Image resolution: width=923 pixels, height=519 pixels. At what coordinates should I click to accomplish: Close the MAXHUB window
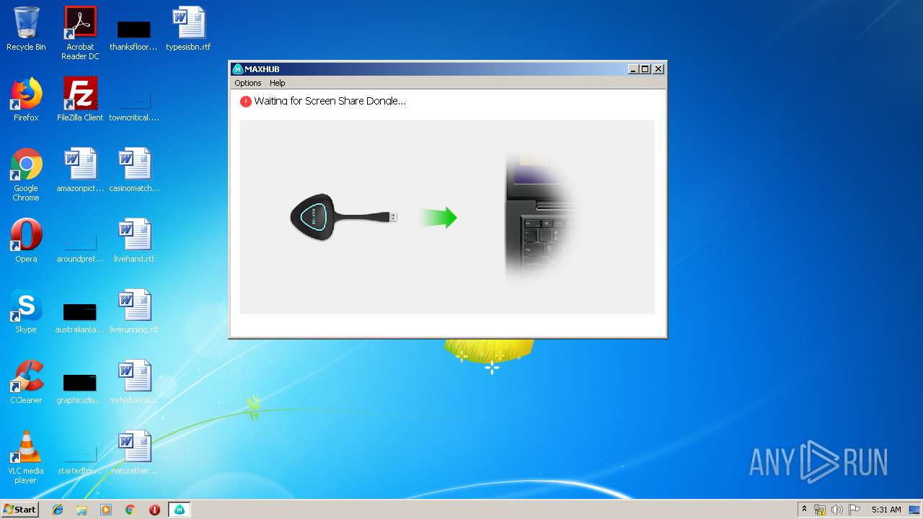(658, 69)
